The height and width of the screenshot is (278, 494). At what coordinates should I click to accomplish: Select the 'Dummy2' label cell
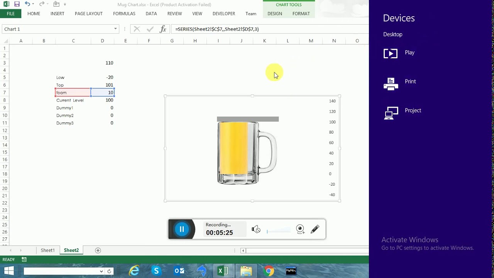(73, 115)
